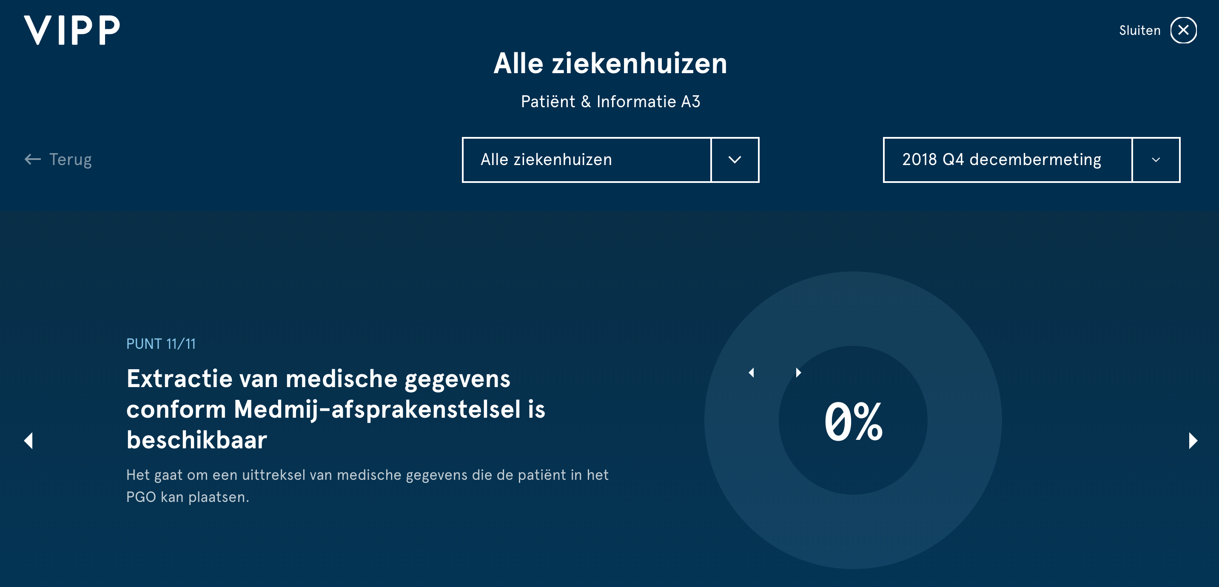Viewport: 1219px width, 587px height.
Task: Click the PGO uittreksel description paragraph
Action: click(x=367, y=486)
